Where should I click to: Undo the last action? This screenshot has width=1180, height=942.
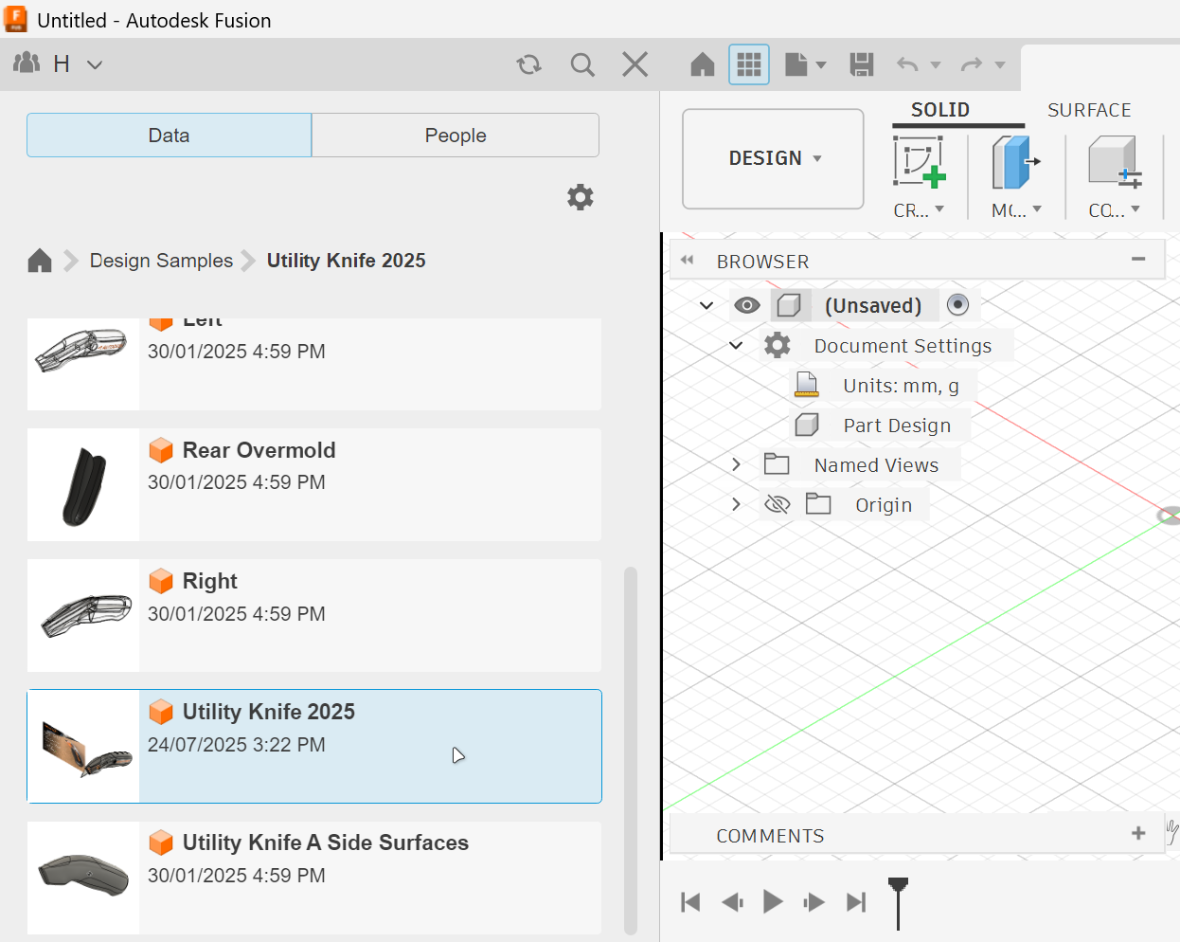coord(907,64)
